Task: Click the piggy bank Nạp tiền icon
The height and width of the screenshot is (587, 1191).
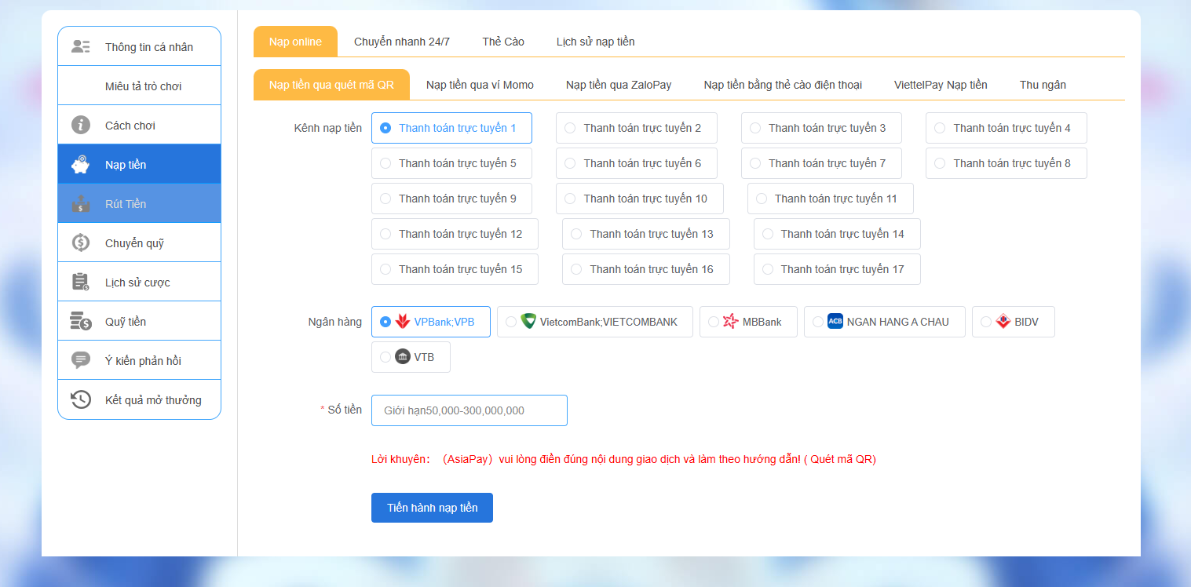Action: (81, 165)
